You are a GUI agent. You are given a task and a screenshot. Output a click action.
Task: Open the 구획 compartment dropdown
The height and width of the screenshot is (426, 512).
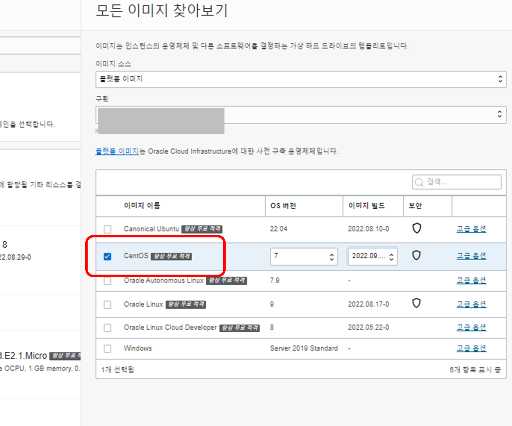click(301, 115)
